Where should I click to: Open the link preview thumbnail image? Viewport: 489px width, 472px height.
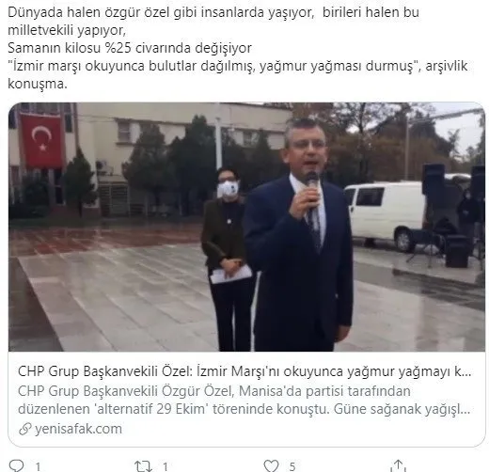pyautogui.click(x=246, y=227)
